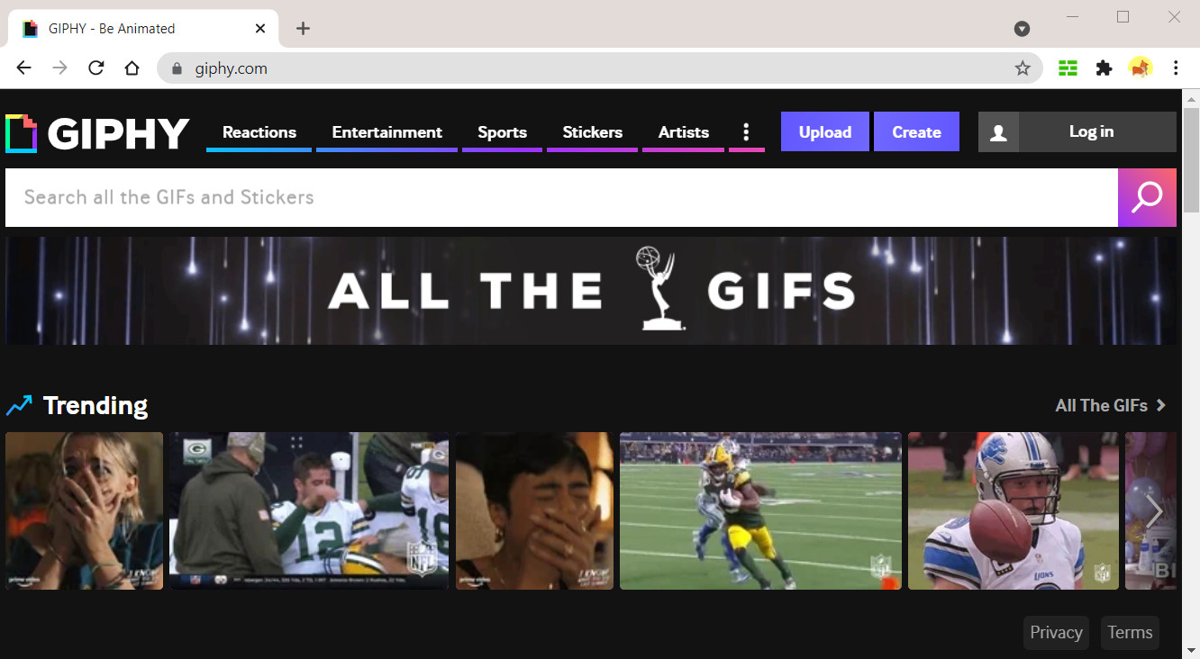Open the Terms page
The image size is (1200, 659).
(1130, 632)
